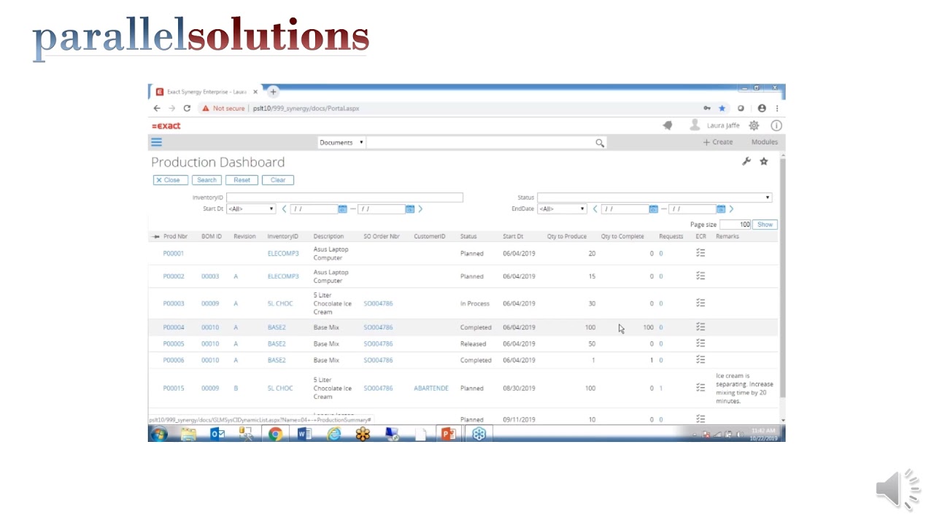Open production order P00015 link
This screenshot has width=934, height=525.
click(x=174, y=389)
